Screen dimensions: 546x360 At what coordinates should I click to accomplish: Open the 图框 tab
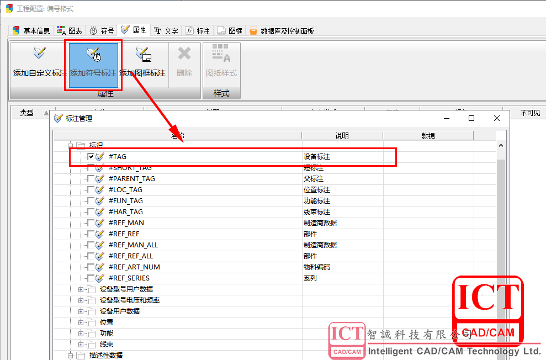[230, 31]
